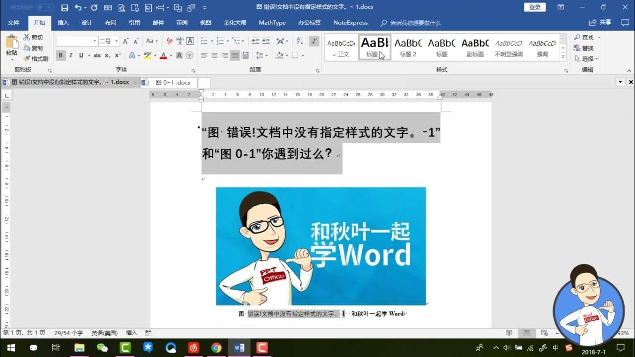The image size is (635, 357).
Task: Switch to document tab 图 0~1 .docx
Action: (169, 82)
